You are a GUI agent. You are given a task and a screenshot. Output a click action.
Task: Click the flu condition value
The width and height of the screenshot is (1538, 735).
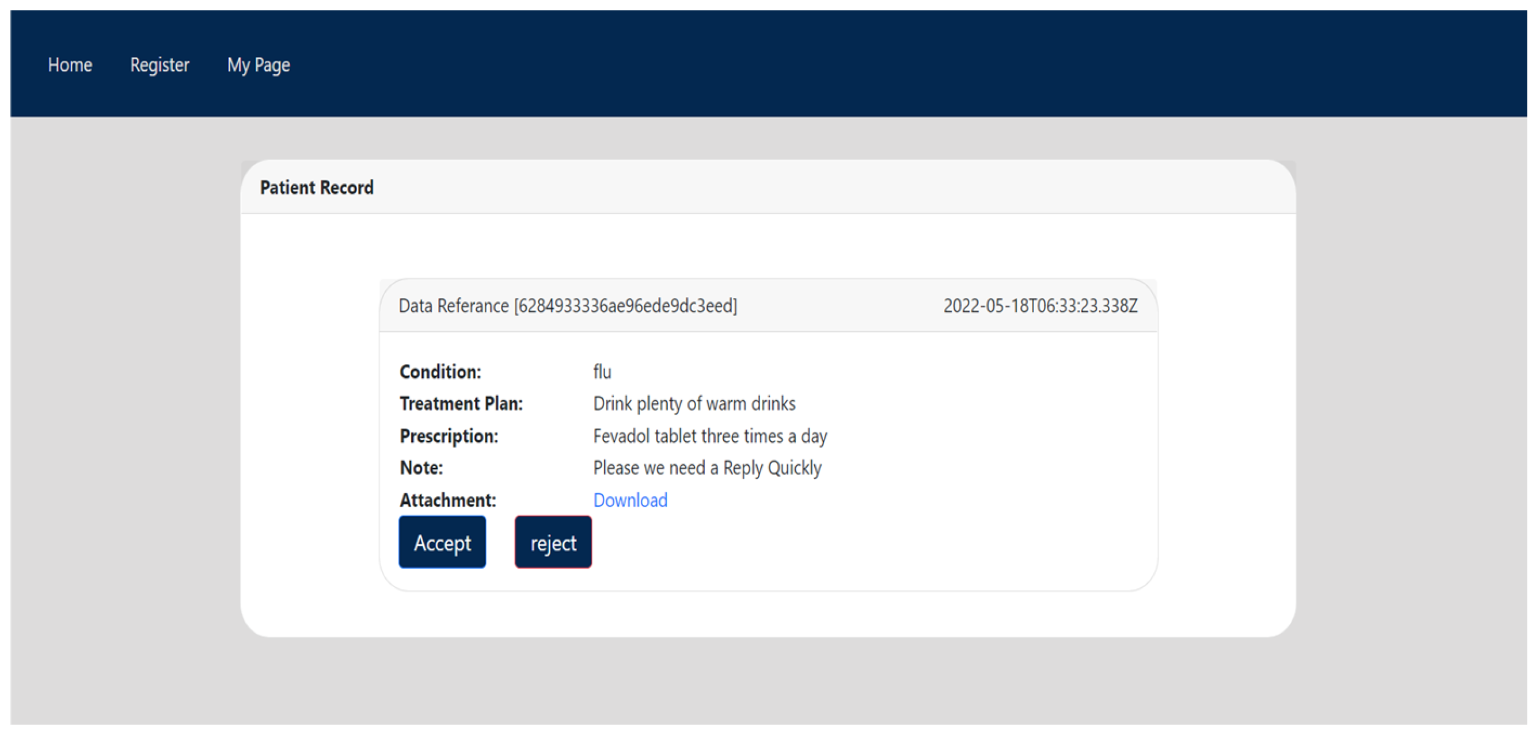pyautogui.click(x=602, y=372)
